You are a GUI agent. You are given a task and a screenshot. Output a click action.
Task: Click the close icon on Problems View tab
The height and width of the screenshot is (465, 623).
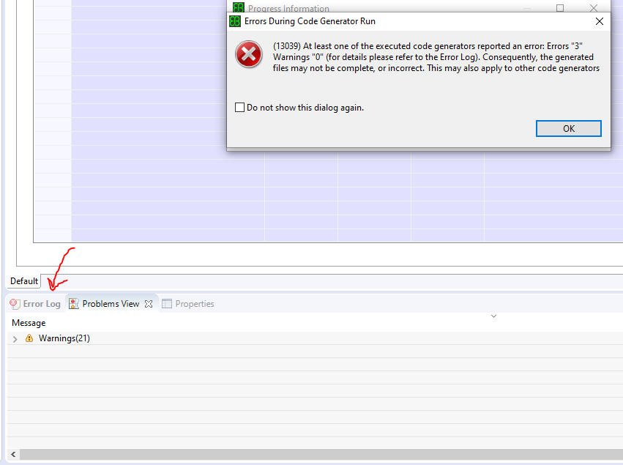point(149,303)
